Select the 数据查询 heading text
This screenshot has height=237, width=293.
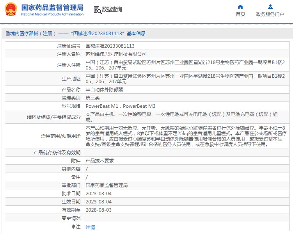(x=112, y=9)
